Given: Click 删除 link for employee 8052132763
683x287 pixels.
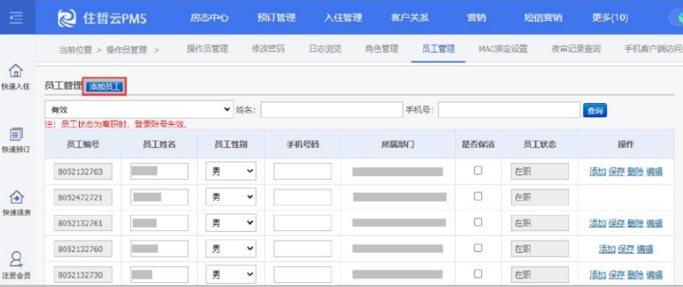Looking at the screenshot, I should coord(635,171).
